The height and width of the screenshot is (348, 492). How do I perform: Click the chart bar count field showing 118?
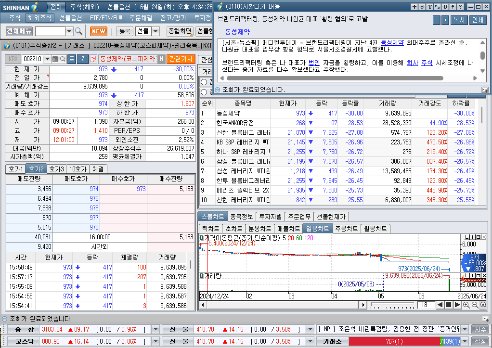pos(426,305)
